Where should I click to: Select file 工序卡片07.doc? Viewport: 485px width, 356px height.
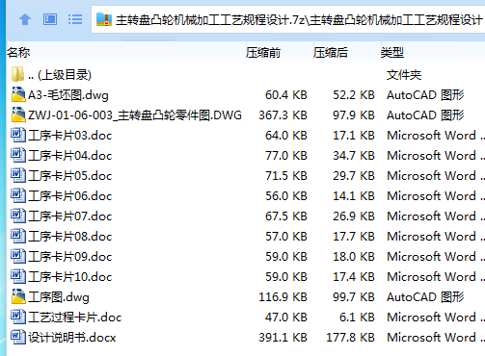click(69, 216)
